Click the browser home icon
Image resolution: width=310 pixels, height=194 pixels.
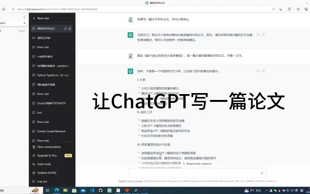coord(4,9)
